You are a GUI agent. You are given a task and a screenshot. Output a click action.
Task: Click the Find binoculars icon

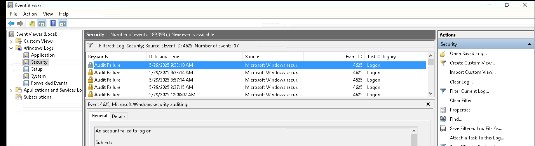[443, 119]
